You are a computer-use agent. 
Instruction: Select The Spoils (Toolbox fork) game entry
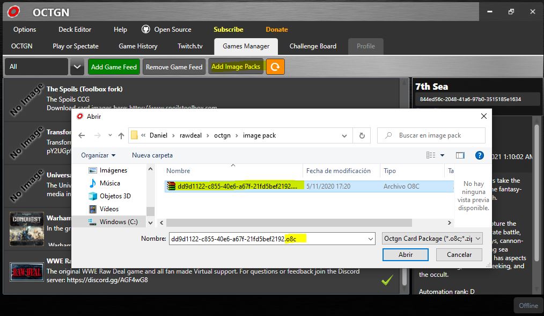203,99
